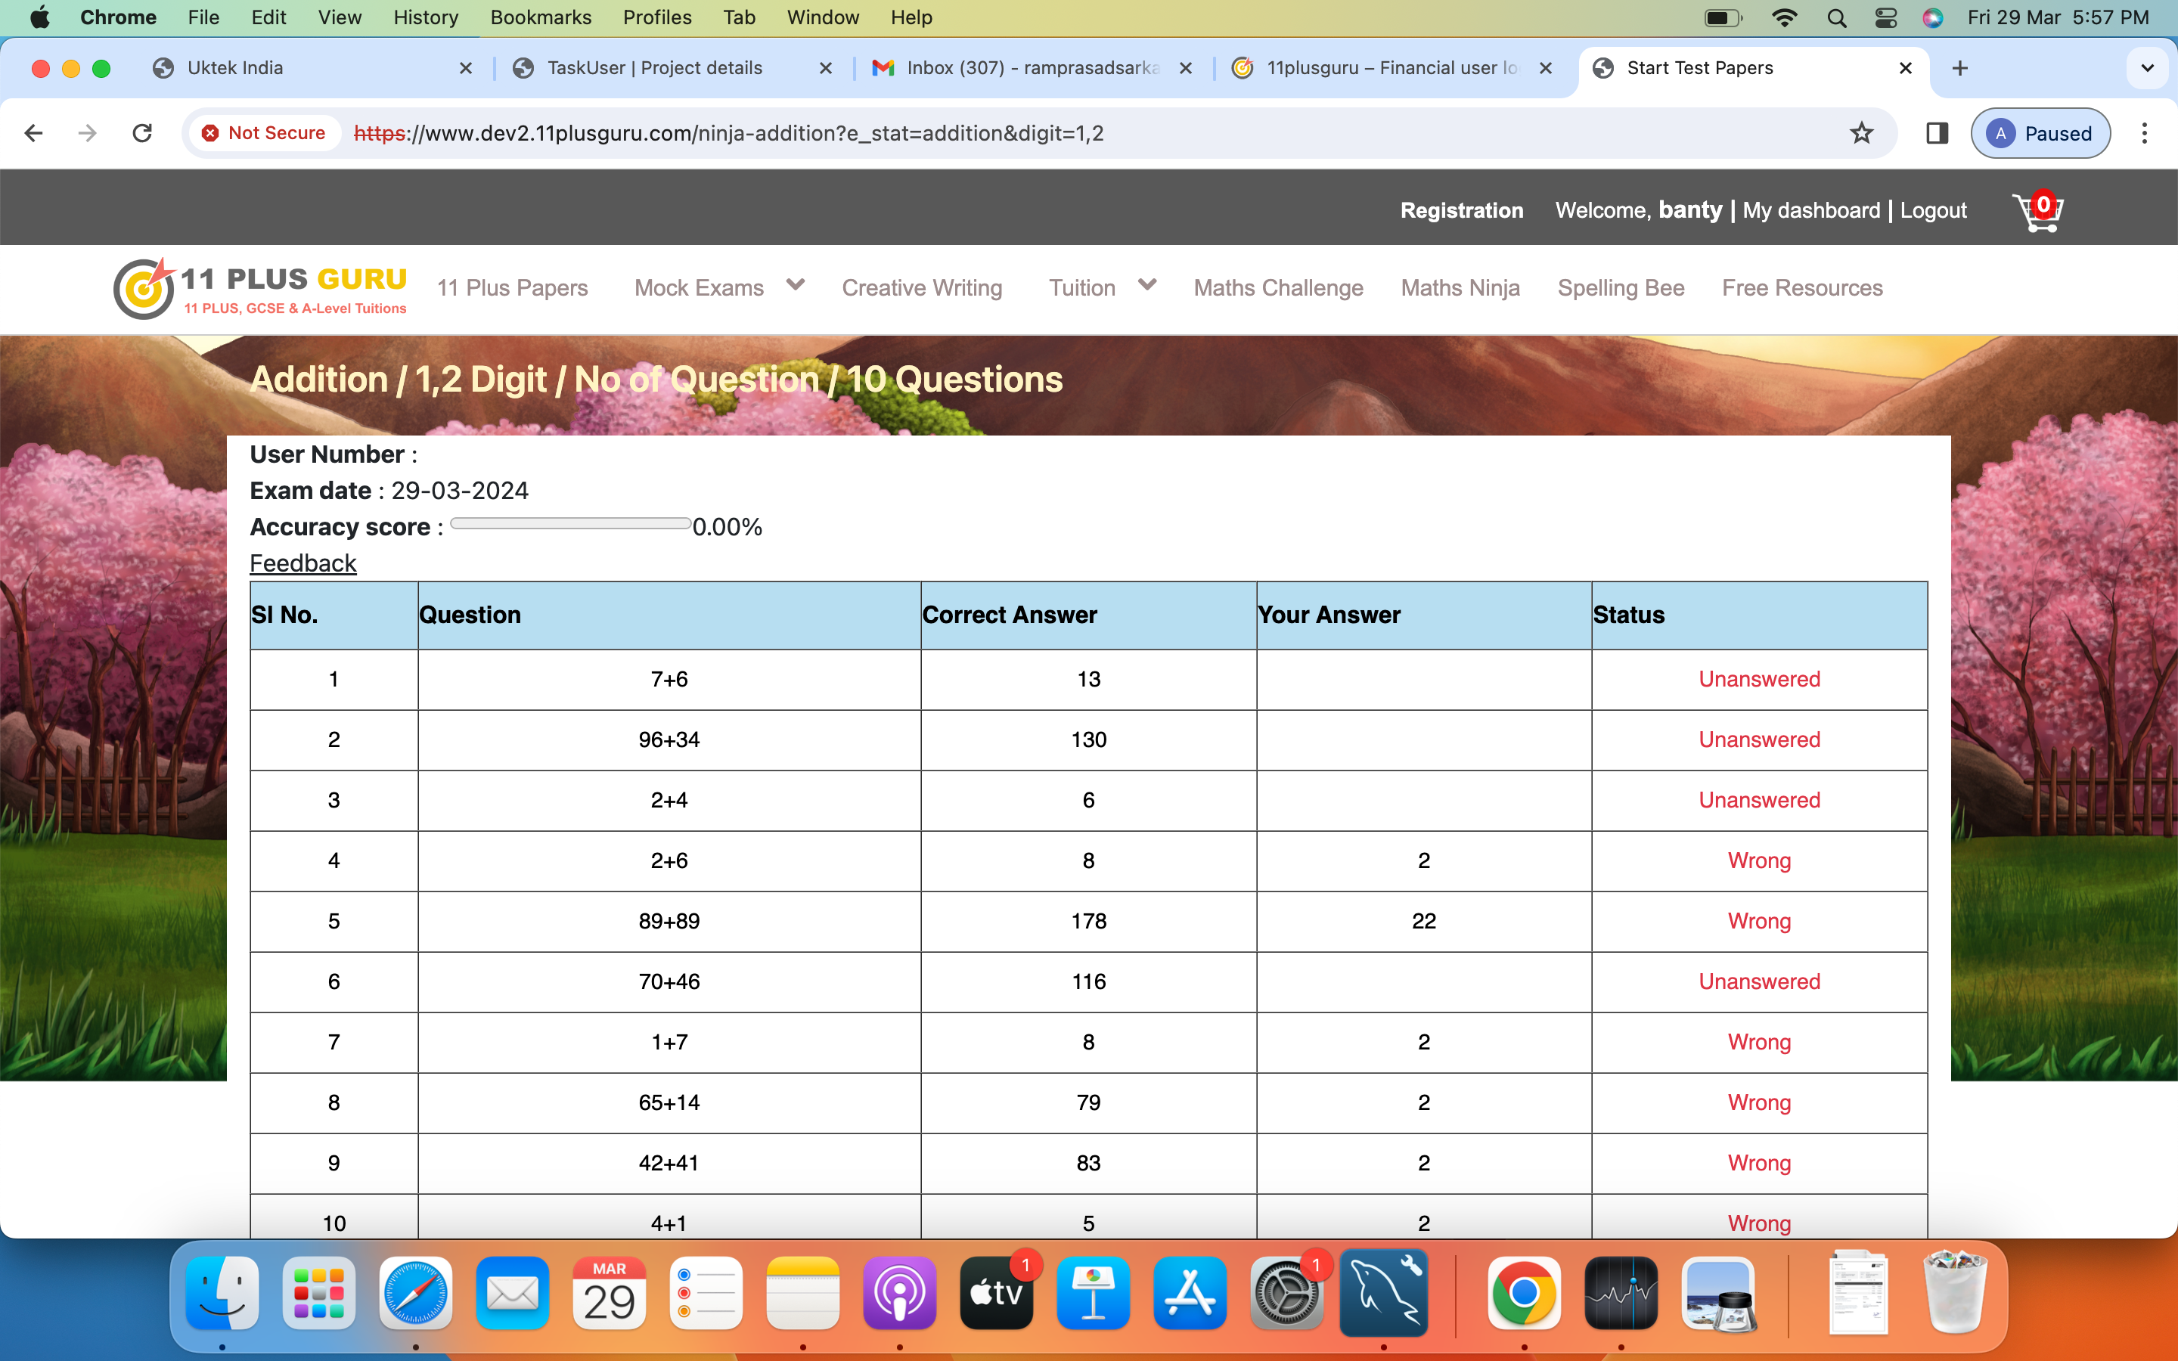Open the Chrome three-dot menu
Screen dimensions: 2178x1361
click(x=2144, y=133)
